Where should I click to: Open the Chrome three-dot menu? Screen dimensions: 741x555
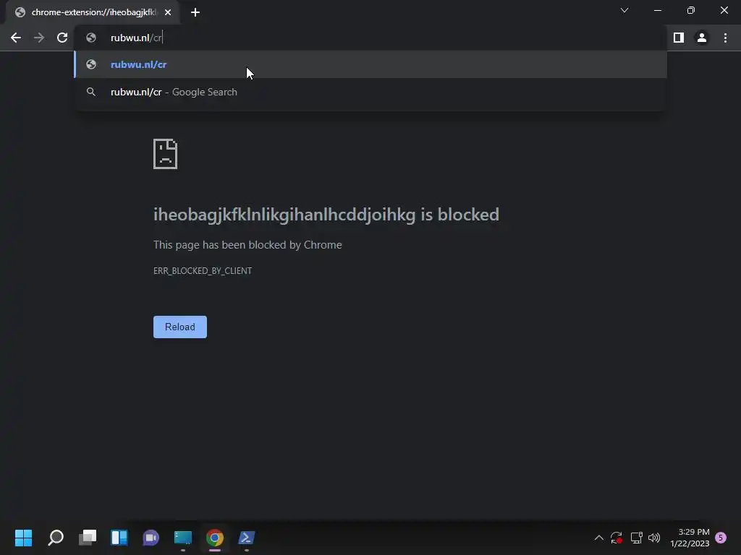725,38
